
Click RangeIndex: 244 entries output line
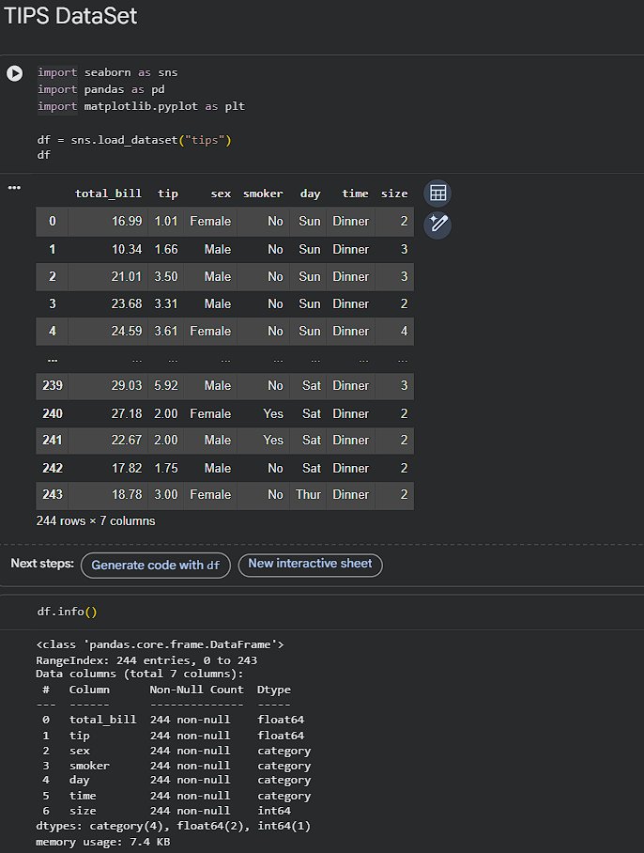coord(146,660)
